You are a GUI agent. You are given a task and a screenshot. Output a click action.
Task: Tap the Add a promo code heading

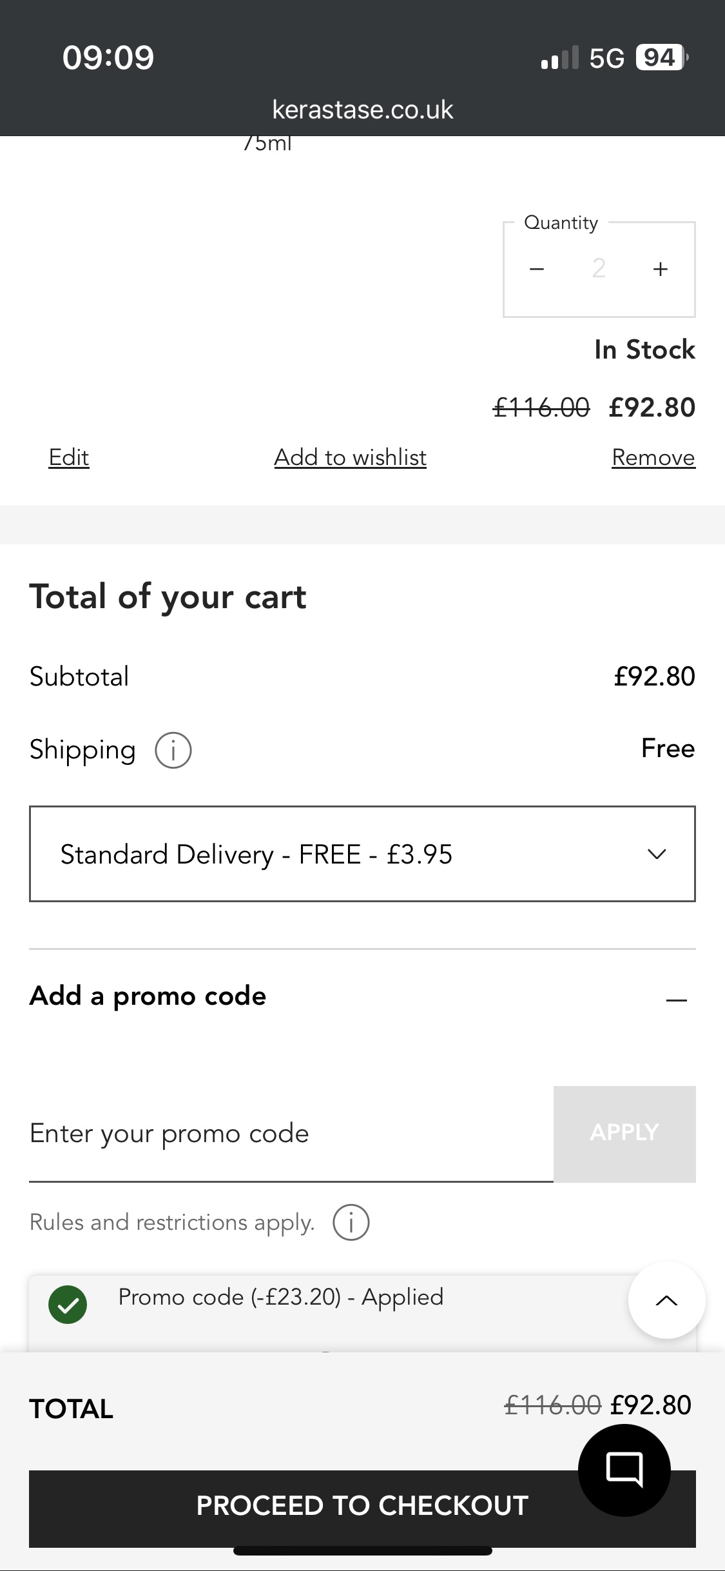point(148,996)
